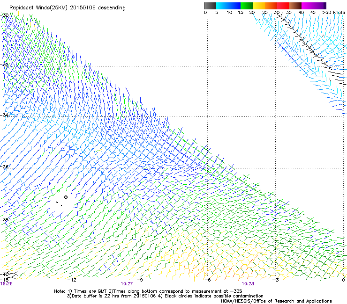Click the green 15-20 knots legend segment
The height and width of the screenshot is (304, 347).
(x=247, y=6)
